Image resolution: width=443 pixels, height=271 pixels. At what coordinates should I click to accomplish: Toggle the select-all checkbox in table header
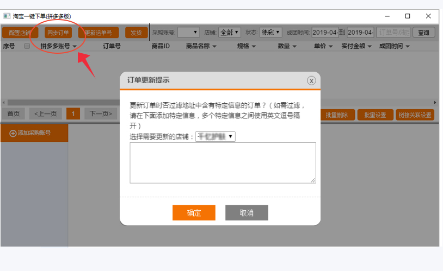[27, 46]
